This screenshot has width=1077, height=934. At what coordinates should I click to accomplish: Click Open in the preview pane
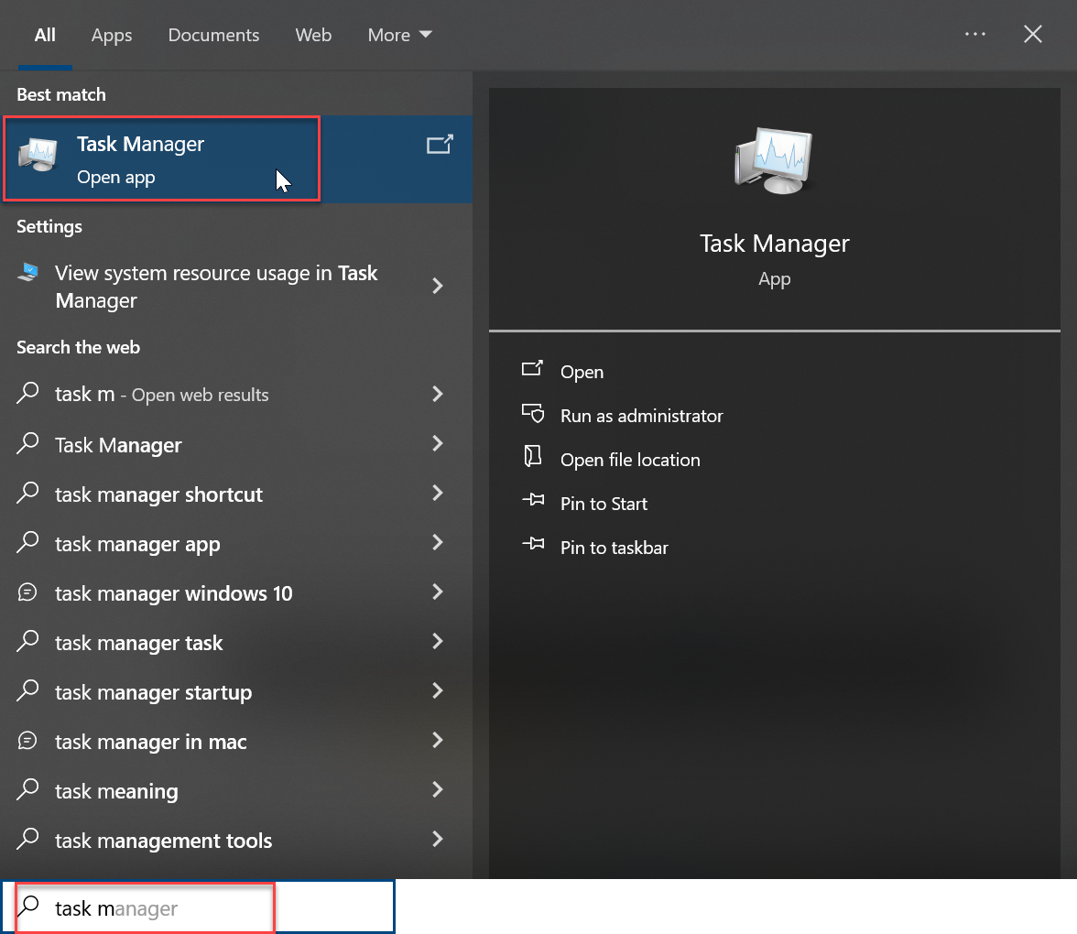pos(582,372)
